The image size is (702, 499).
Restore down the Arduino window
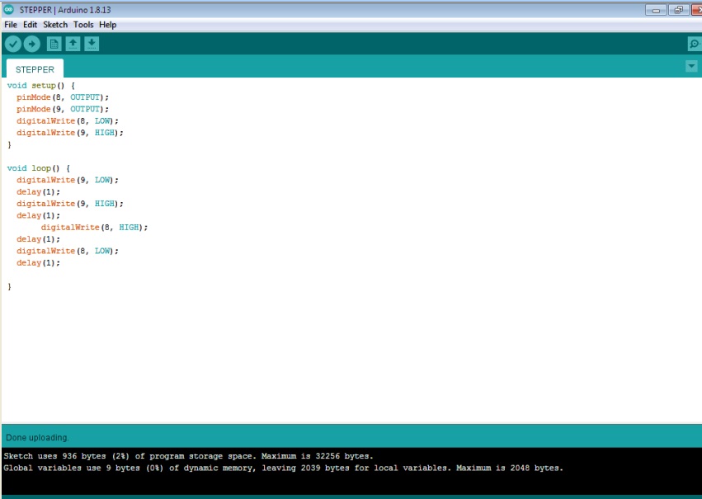tap(679, 10)
